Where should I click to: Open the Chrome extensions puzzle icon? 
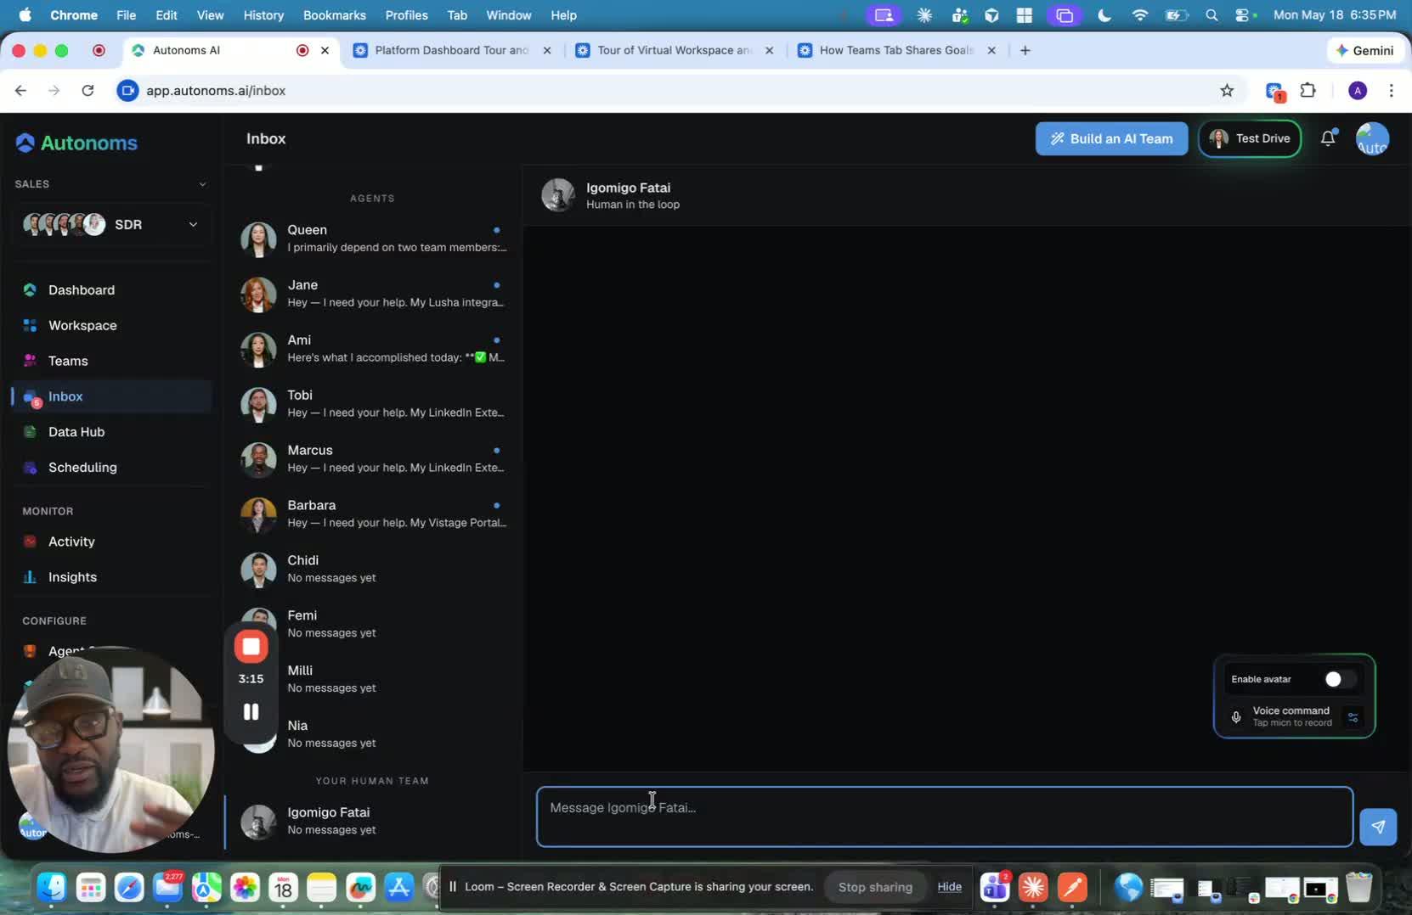1308,91
